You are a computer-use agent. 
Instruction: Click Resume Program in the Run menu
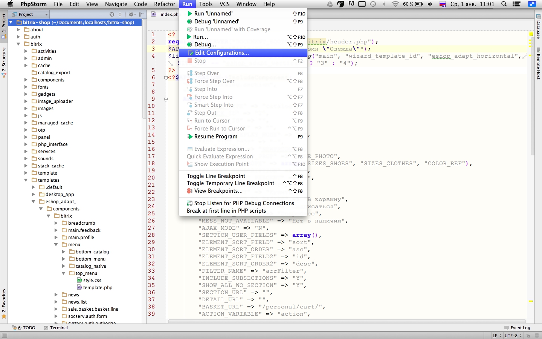coord(243,137)
